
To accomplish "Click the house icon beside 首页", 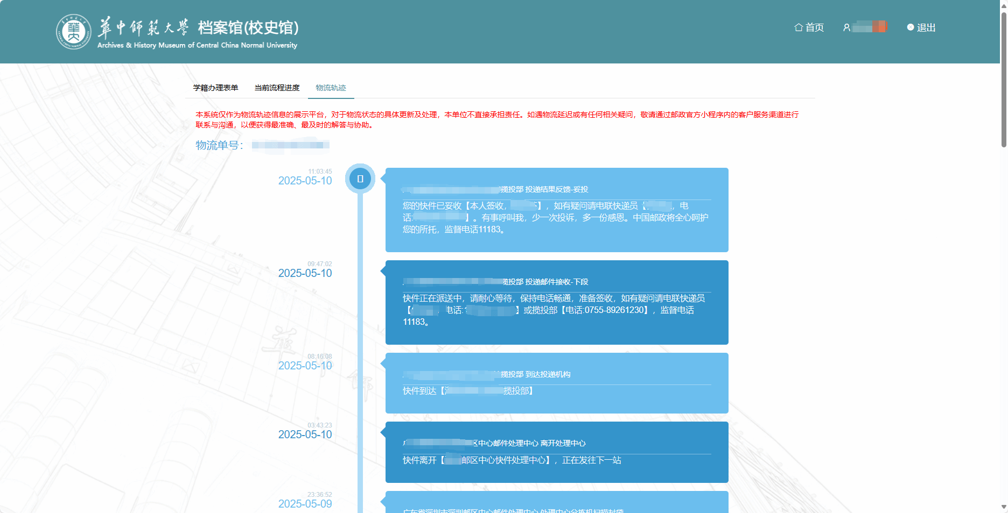I will pyautogui.click(x=799, y=27).
